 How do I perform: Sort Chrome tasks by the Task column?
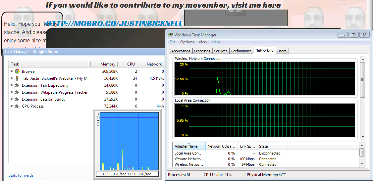click(x=49, y=64)
